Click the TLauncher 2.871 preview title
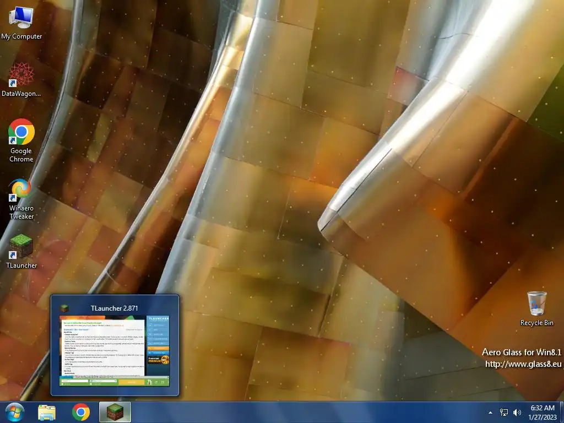 (115, 308)
